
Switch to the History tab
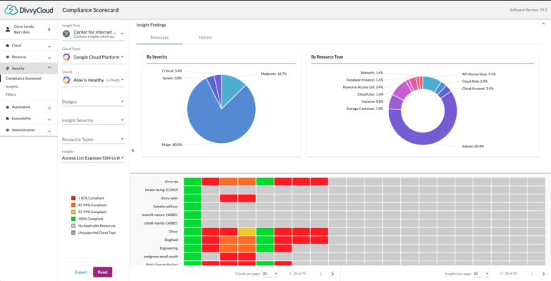(x=205, y=37)
